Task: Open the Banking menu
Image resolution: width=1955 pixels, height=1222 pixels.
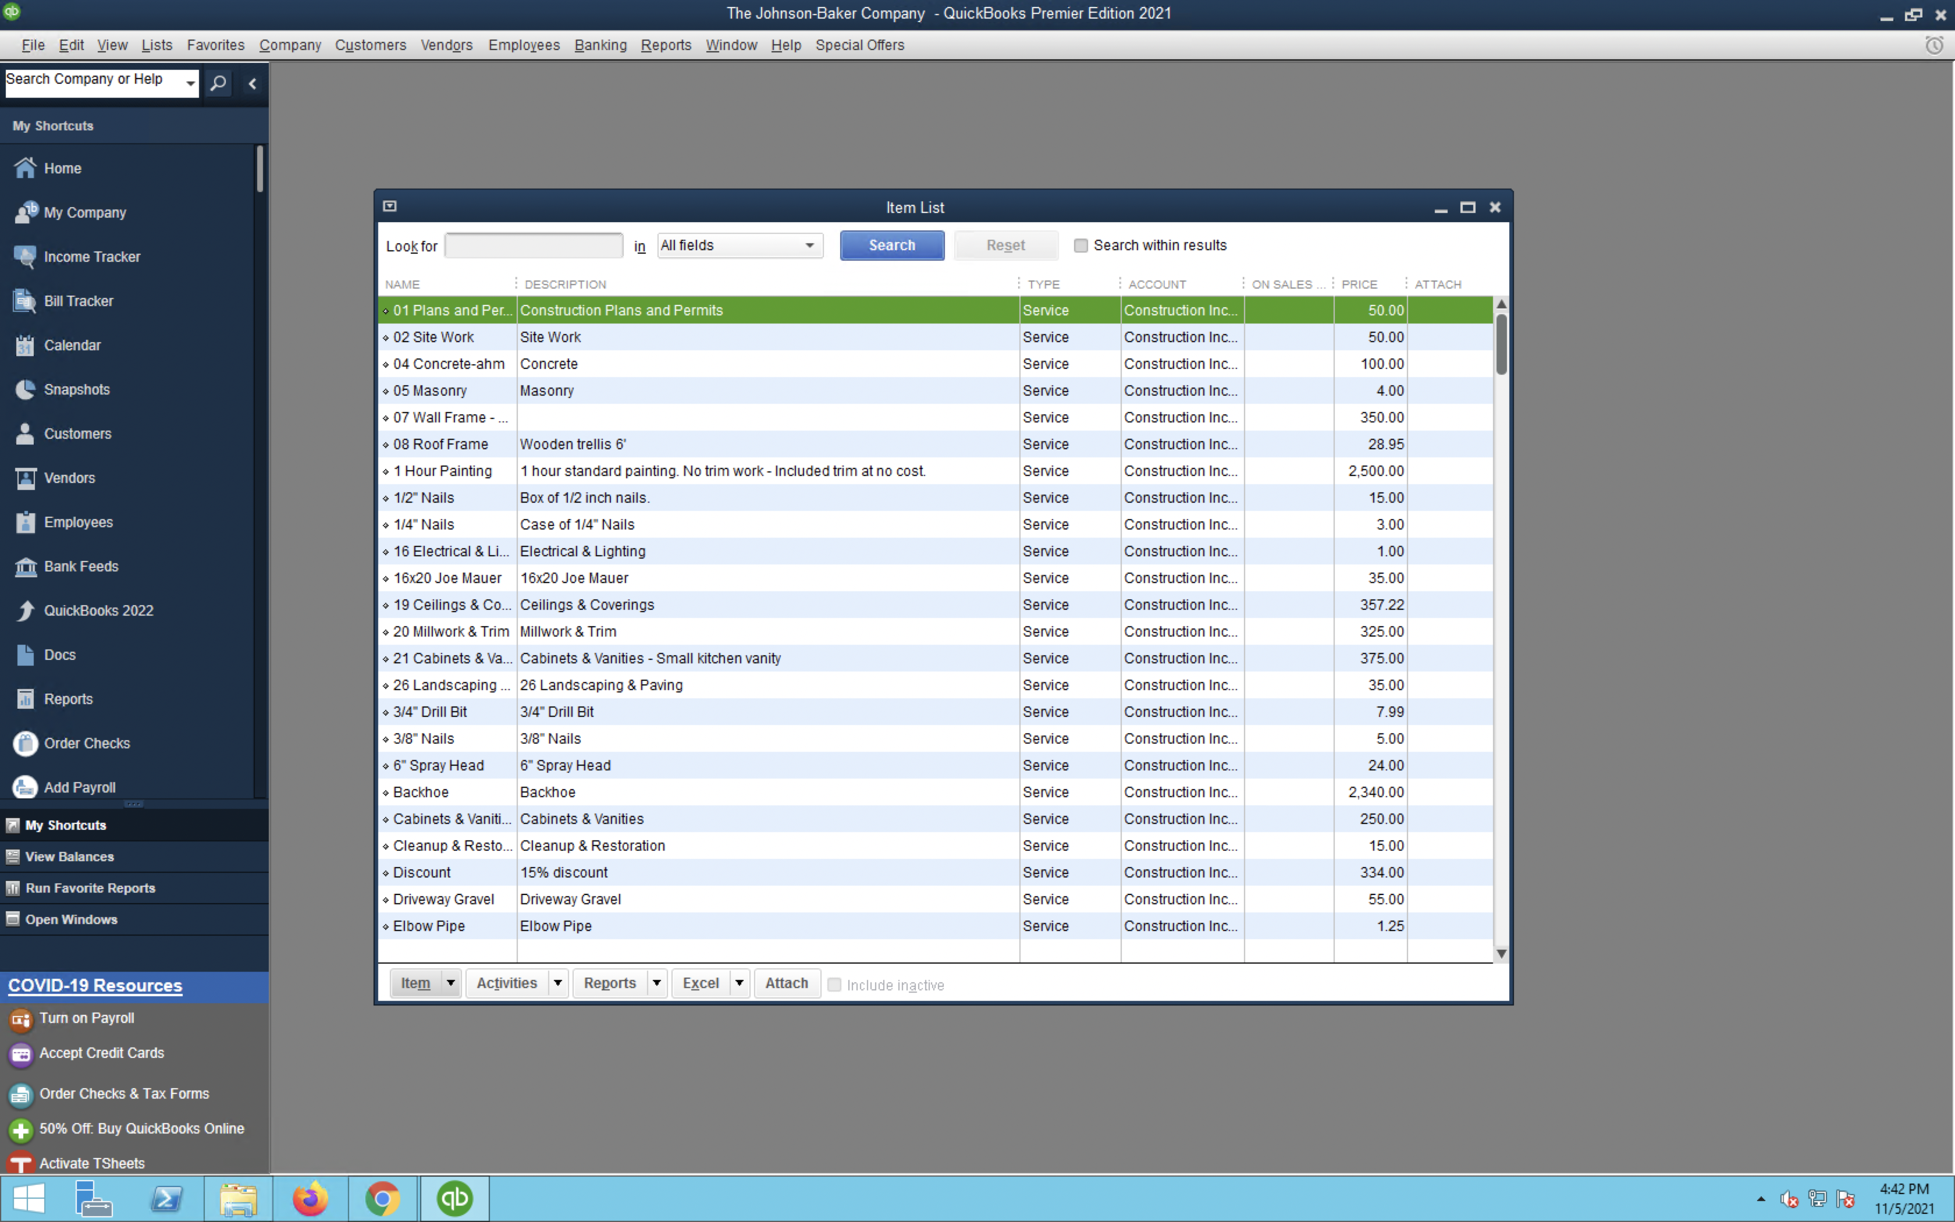Action: (x=600, y=45)
